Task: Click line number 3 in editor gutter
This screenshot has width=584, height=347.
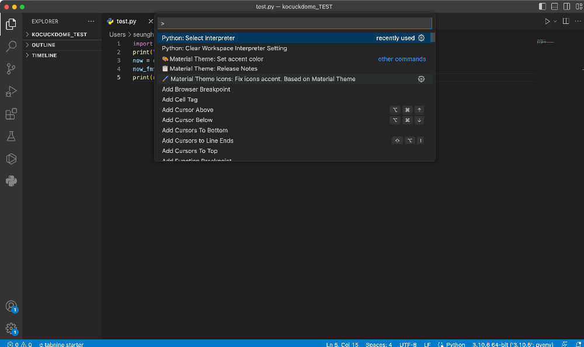Action: [119, 61]
